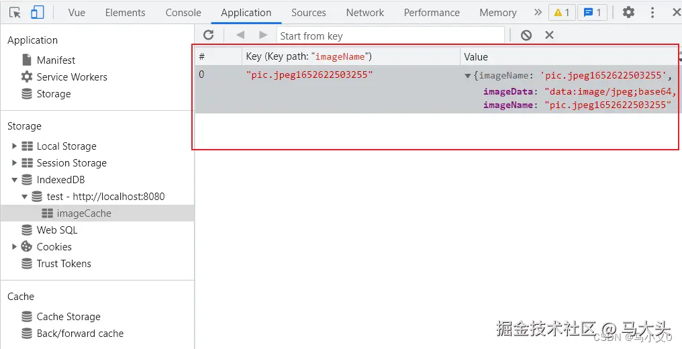682x349 pixels.
Task: Open the DevTools settings gear
Action: point(628,12)
